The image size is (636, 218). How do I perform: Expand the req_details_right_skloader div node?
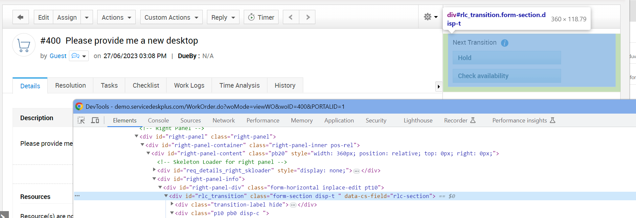coord(154,170)
